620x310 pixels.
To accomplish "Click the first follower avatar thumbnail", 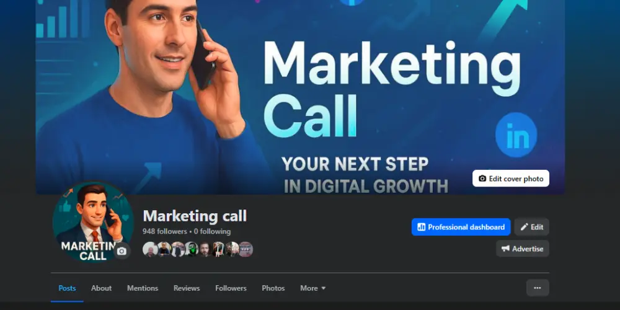I will 150,249.
